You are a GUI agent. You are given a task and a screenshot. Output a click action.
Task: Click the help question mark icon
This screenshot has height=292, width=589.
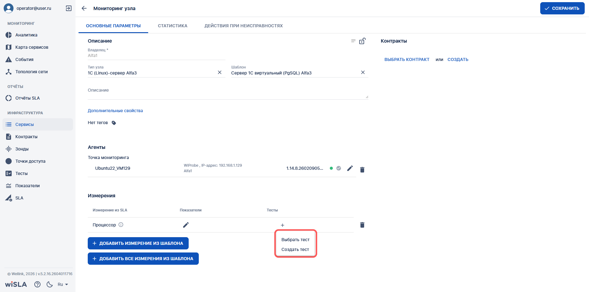pos(37,284)
